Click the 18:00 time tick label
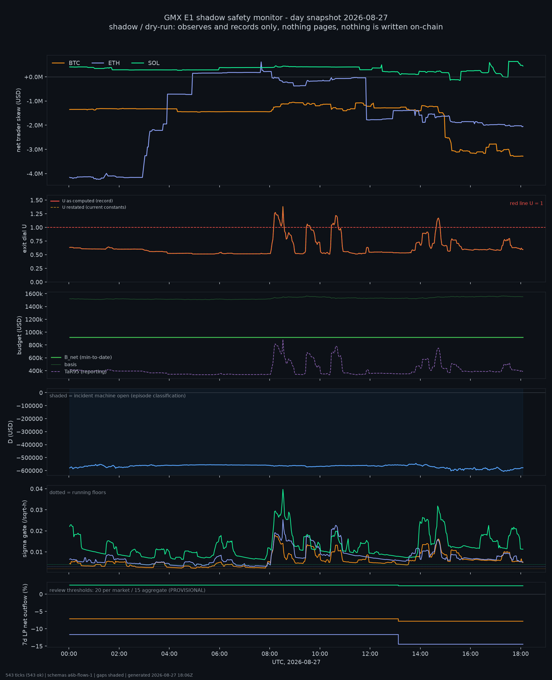This screenshot has height=680, width=552. tap(520, 654)
